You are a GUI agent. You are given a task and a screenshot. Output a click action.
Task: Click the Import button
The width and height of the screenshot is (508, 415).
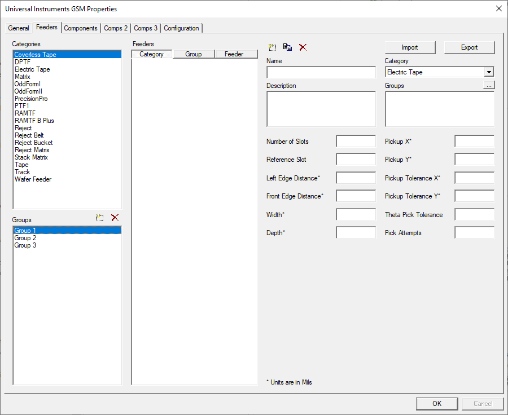click(410, 47)
